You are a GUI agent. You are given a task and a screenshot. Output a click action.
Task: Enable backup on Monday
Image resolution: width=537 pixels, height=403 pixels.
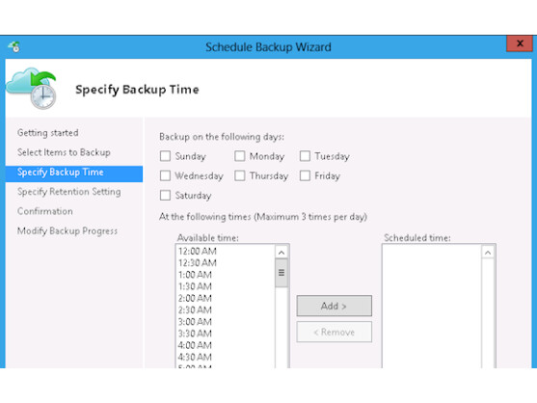click(240, 156)
